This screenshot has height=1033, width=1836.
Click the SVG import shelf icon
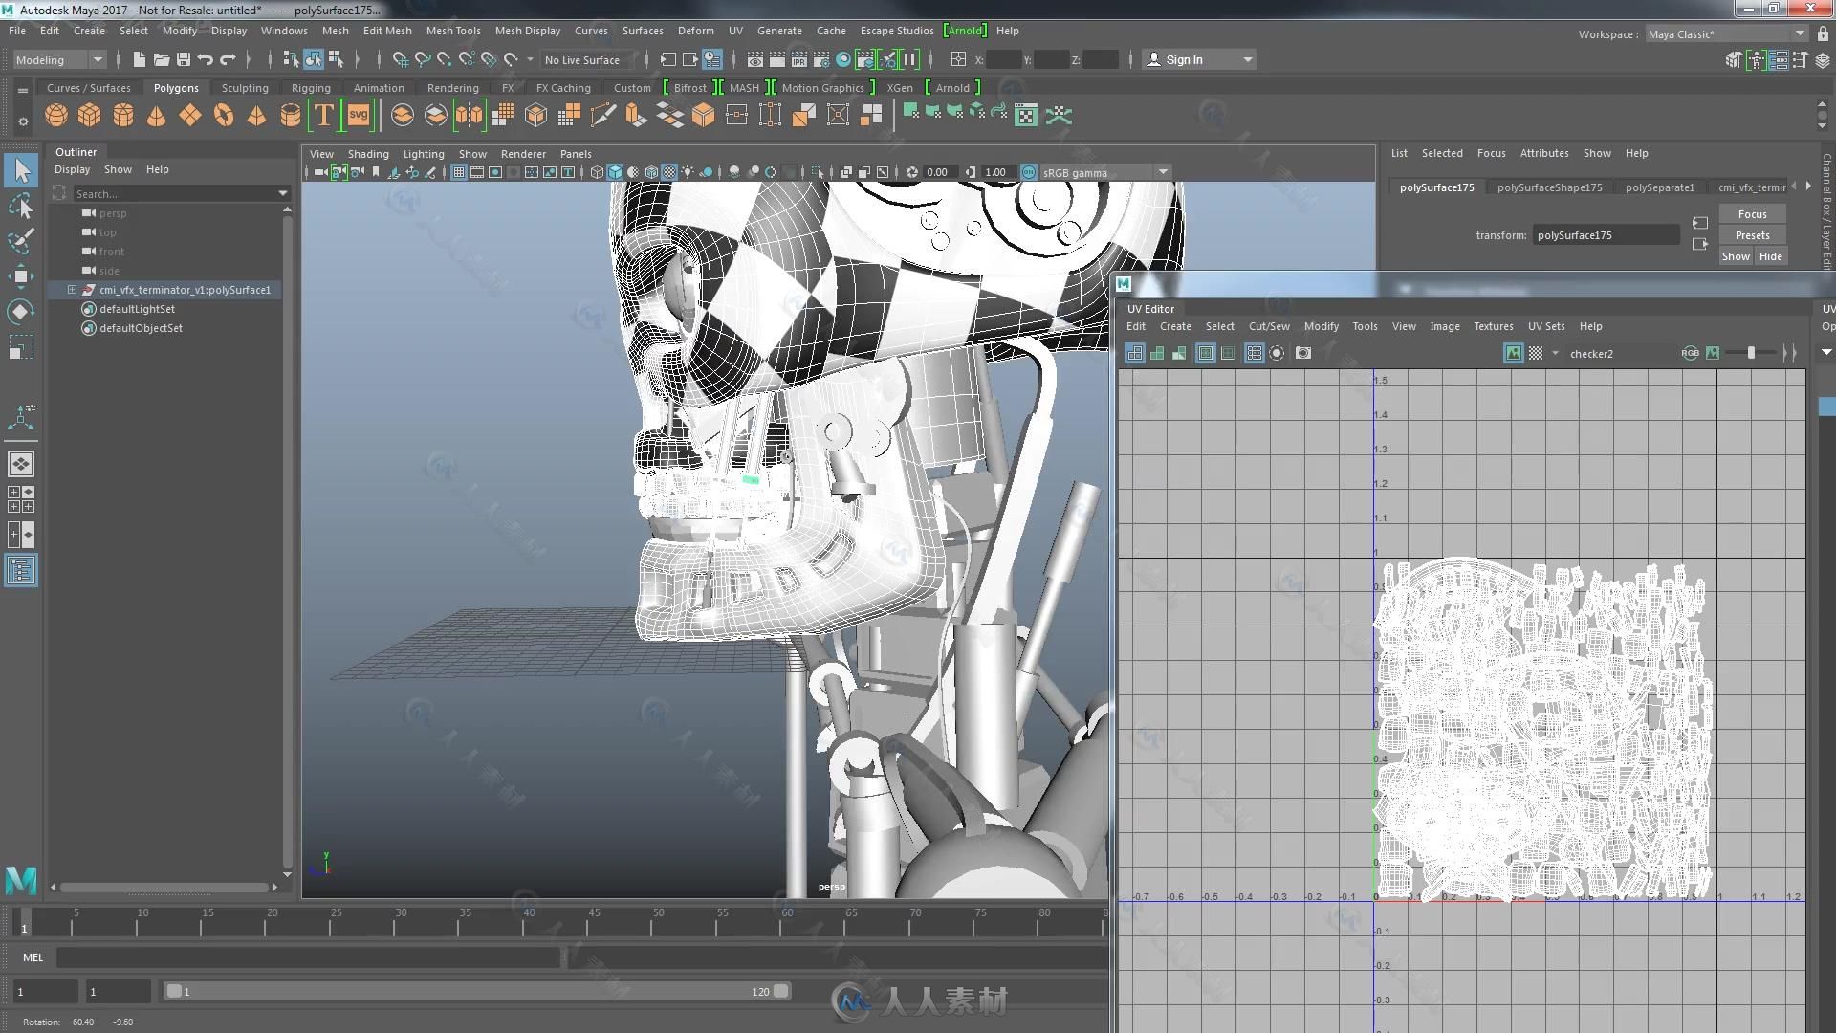359,116
